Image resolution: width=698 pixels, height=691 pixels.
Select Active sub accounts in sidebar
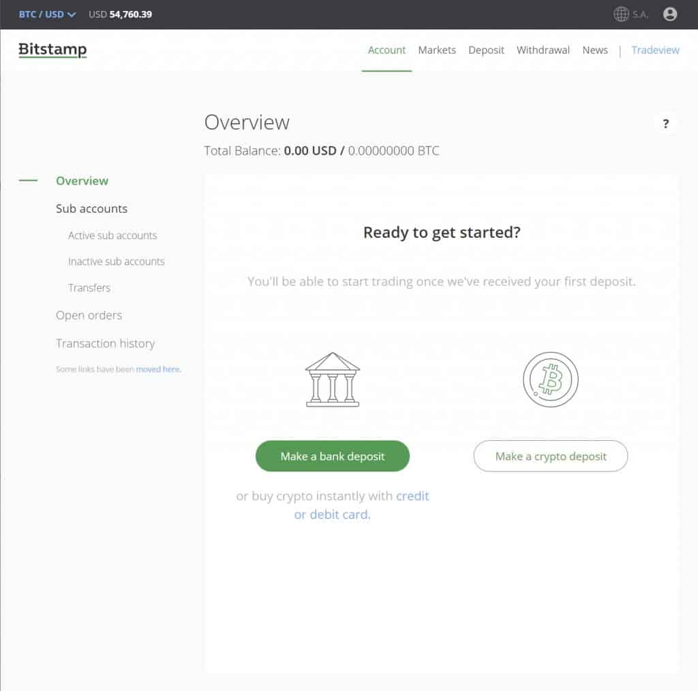(112, 235)
